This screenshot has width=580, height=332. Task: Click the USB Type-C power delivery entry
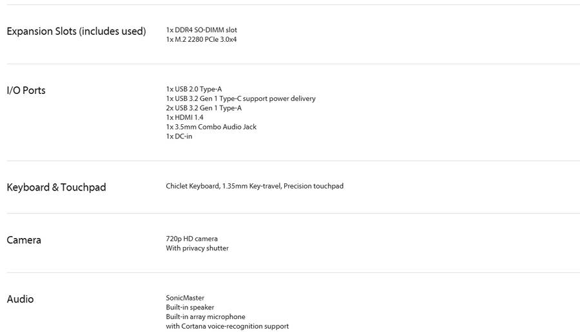point(240,99)
